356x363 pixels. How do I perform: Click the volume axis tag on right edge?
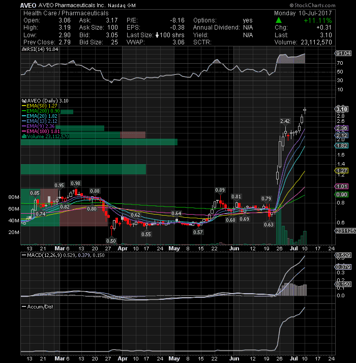coord(345,230)
